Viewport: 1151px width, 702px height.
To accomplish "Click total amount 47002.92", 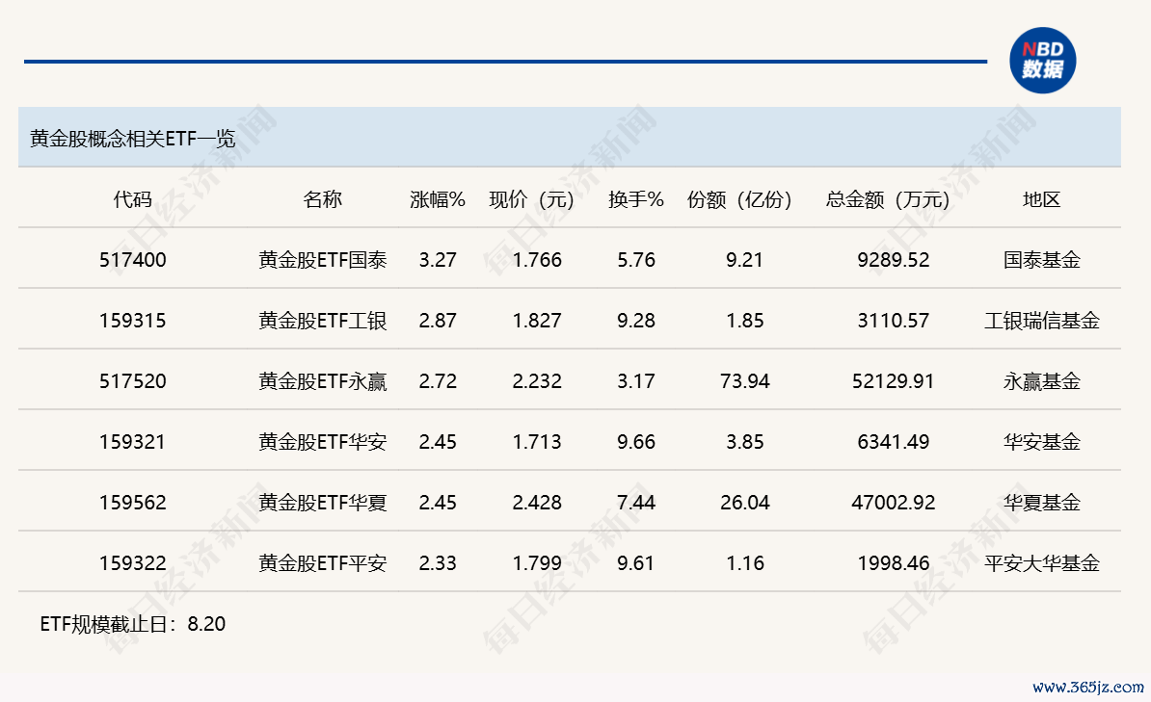I will (x=893, y=503).
